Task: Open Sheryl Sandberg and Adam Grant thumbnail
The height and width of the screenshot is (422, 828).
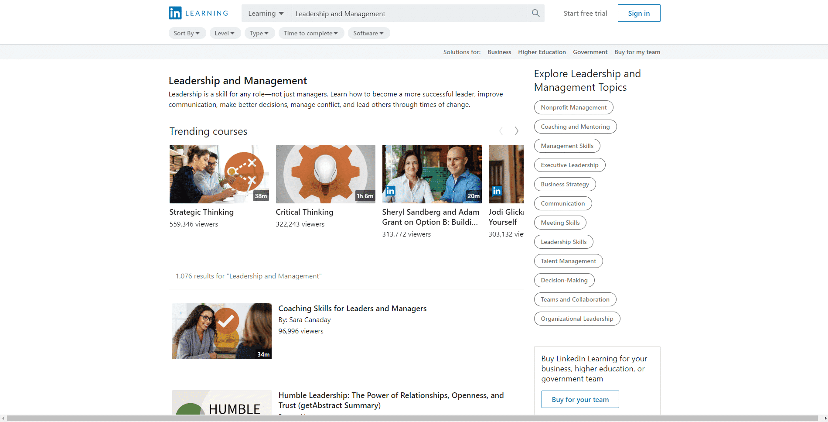Action: pyautogui.click(x=432, y=174)
